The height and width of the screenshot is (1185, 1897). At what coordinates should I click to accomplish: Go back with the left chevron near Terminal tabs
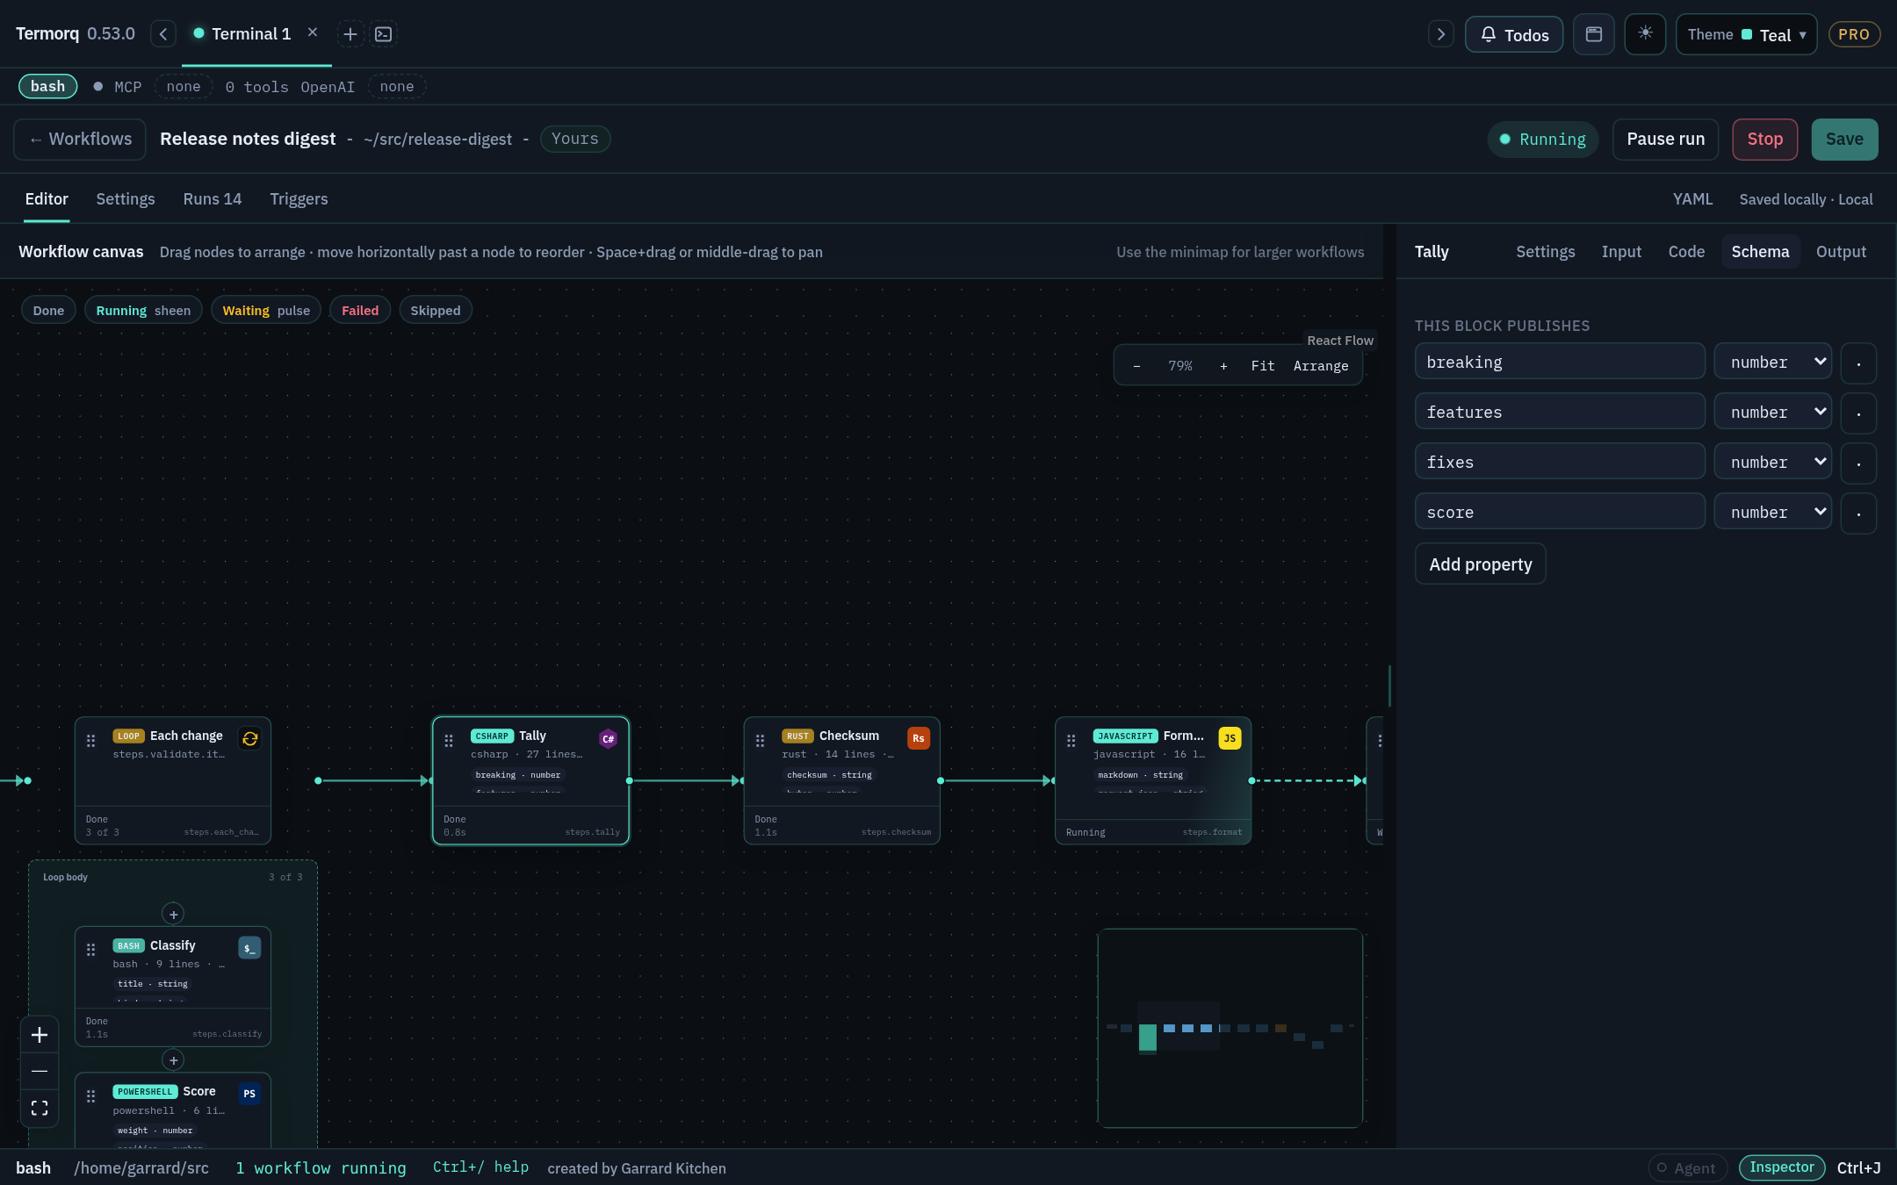pos(163,34)
